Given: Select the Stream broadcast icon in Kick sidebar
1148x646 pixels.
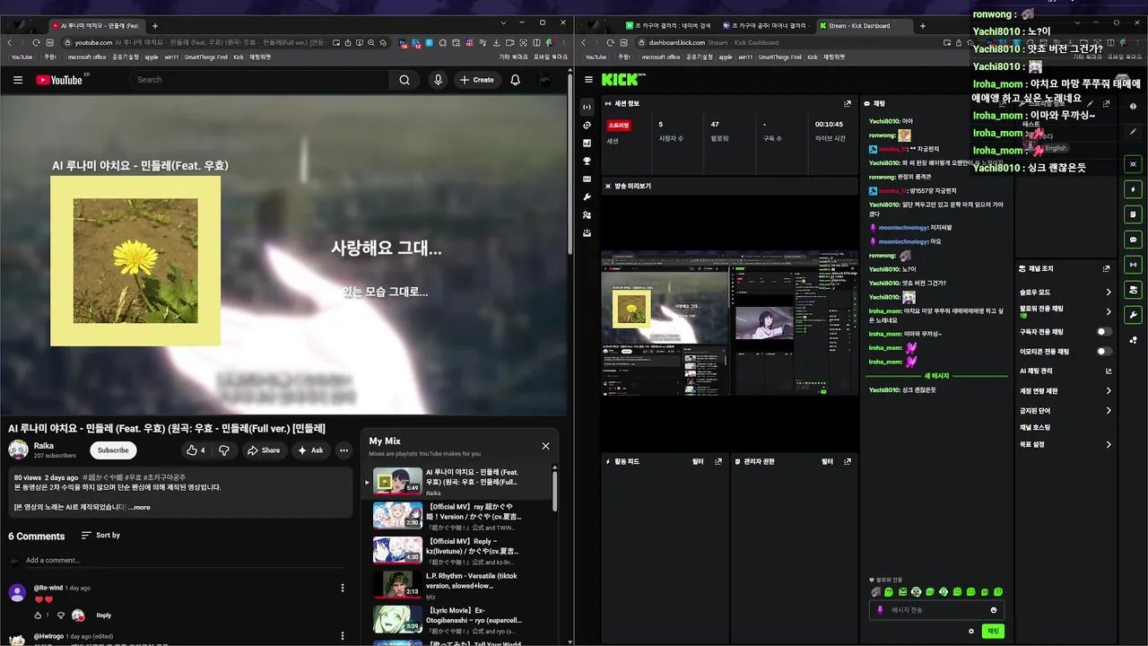Looking at the screenshot, I should [587, 107].
